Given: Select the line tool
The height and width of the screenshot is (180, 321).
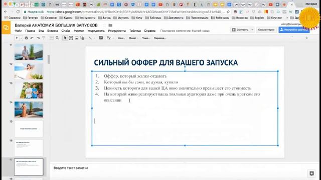Looking at the screenshot, I should tap(90, 38).
